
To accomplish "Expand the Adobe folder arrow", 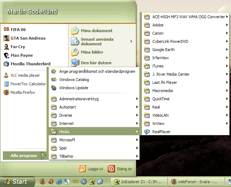I will coord(227,25).
